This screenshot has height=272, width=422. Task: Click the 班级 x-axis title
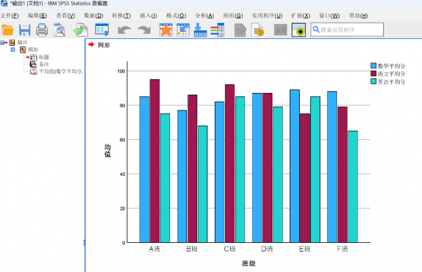click(248, 263)
